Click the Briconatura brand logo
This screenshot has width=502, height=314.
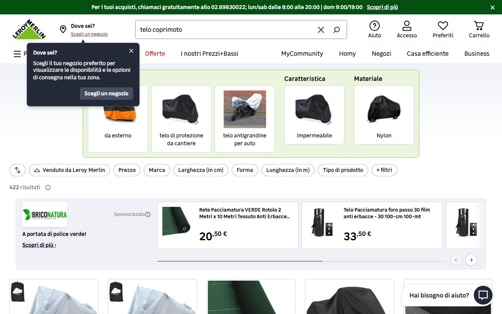[45, 214]
